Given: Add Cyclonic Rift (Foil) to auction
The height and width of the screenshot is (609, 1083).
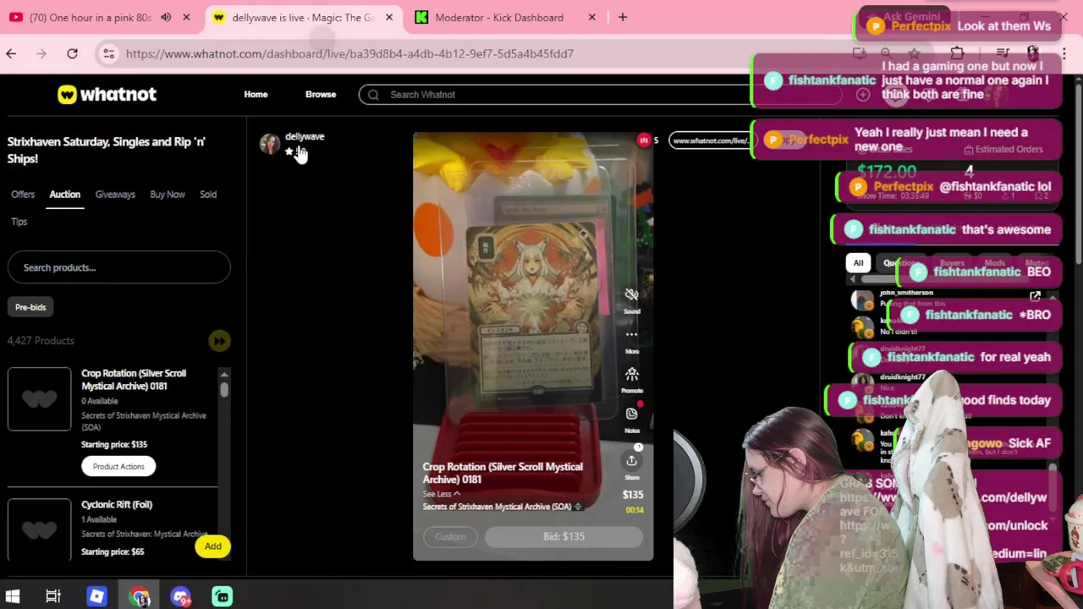Looking at the screenshot, I should pos(212,546).
